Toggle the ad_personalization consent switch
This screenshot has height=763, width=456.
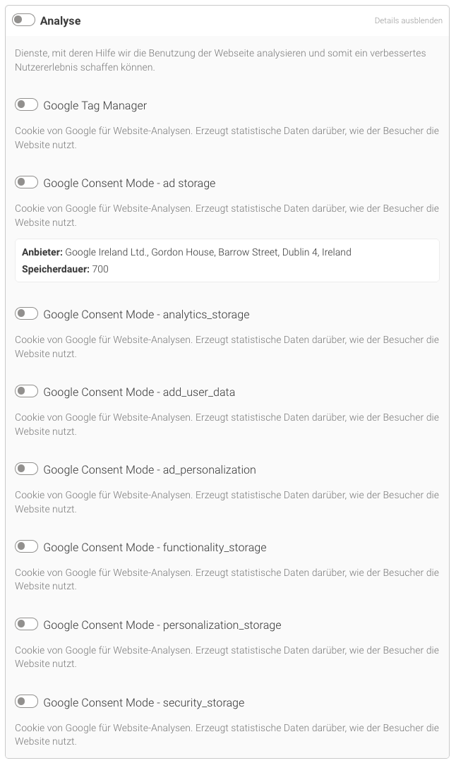coord(27,469)
